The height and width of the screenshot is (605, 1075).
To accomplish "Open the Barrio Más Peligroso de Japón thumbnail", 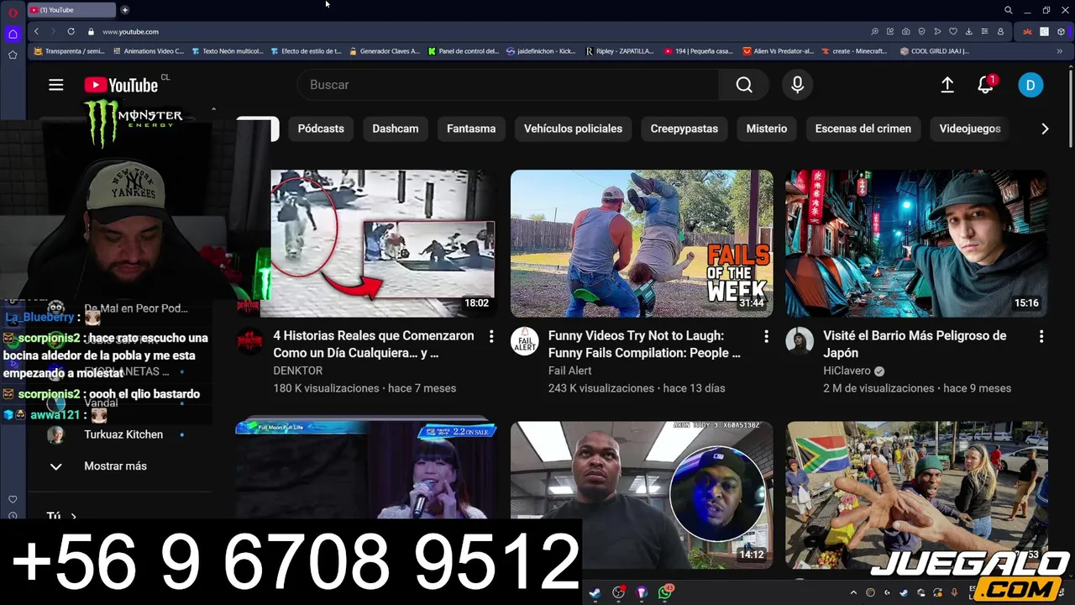I will (x=916, y=243).
